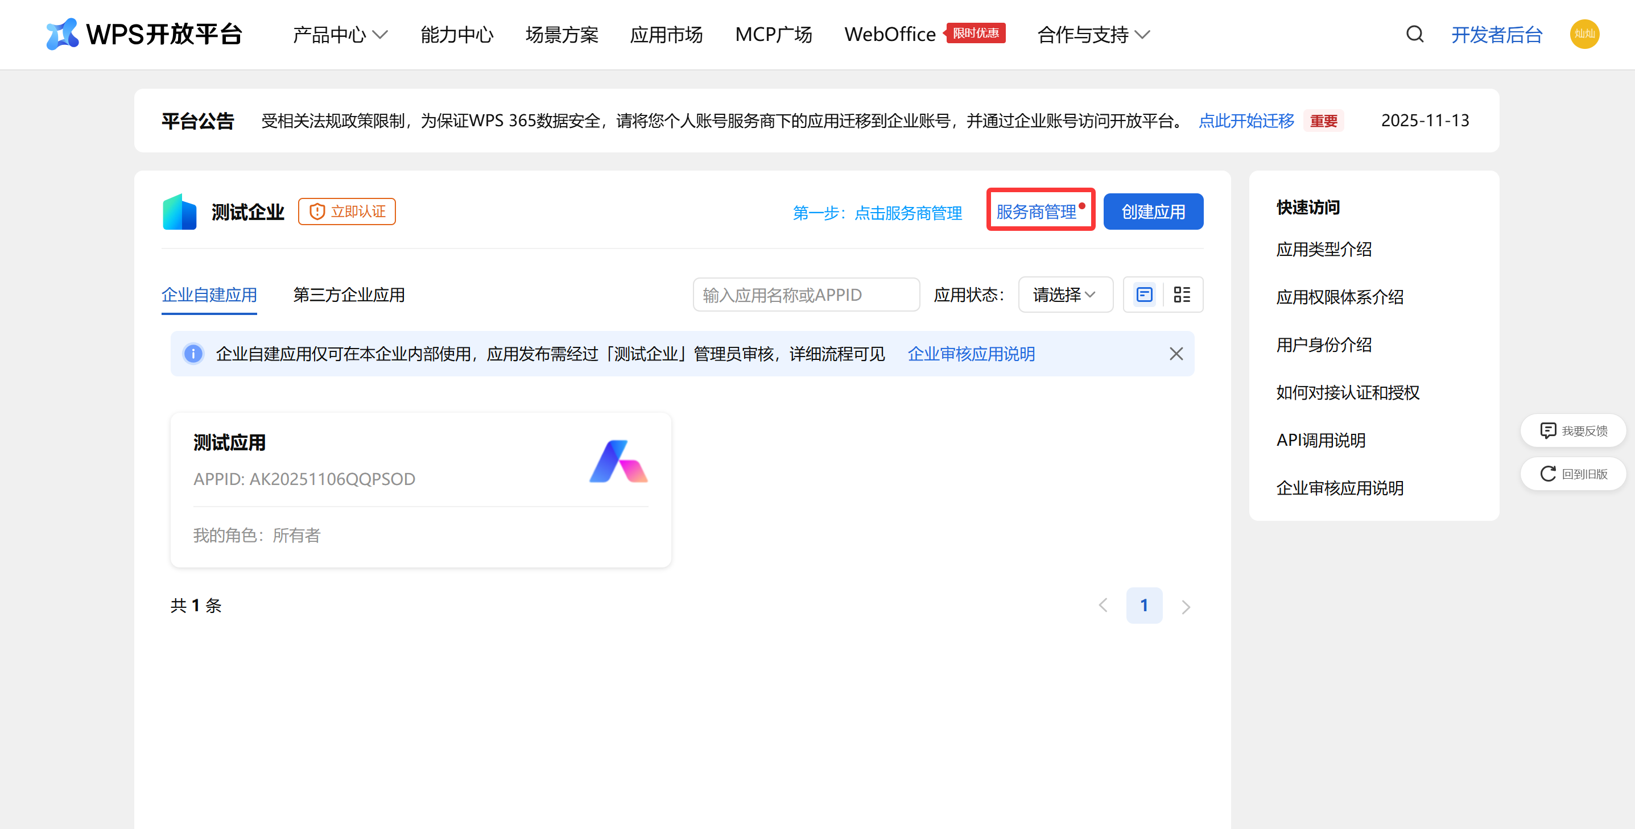
Task: Click the search magnifier icon
Action: [x=1414, y=34]
